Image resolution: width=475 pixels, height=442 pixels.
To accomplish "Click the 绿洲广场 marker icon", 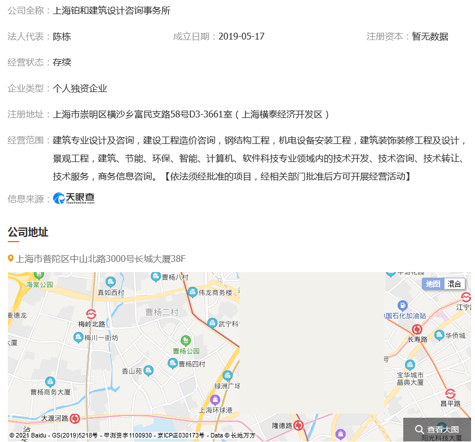I will click(x=228, y=376).
